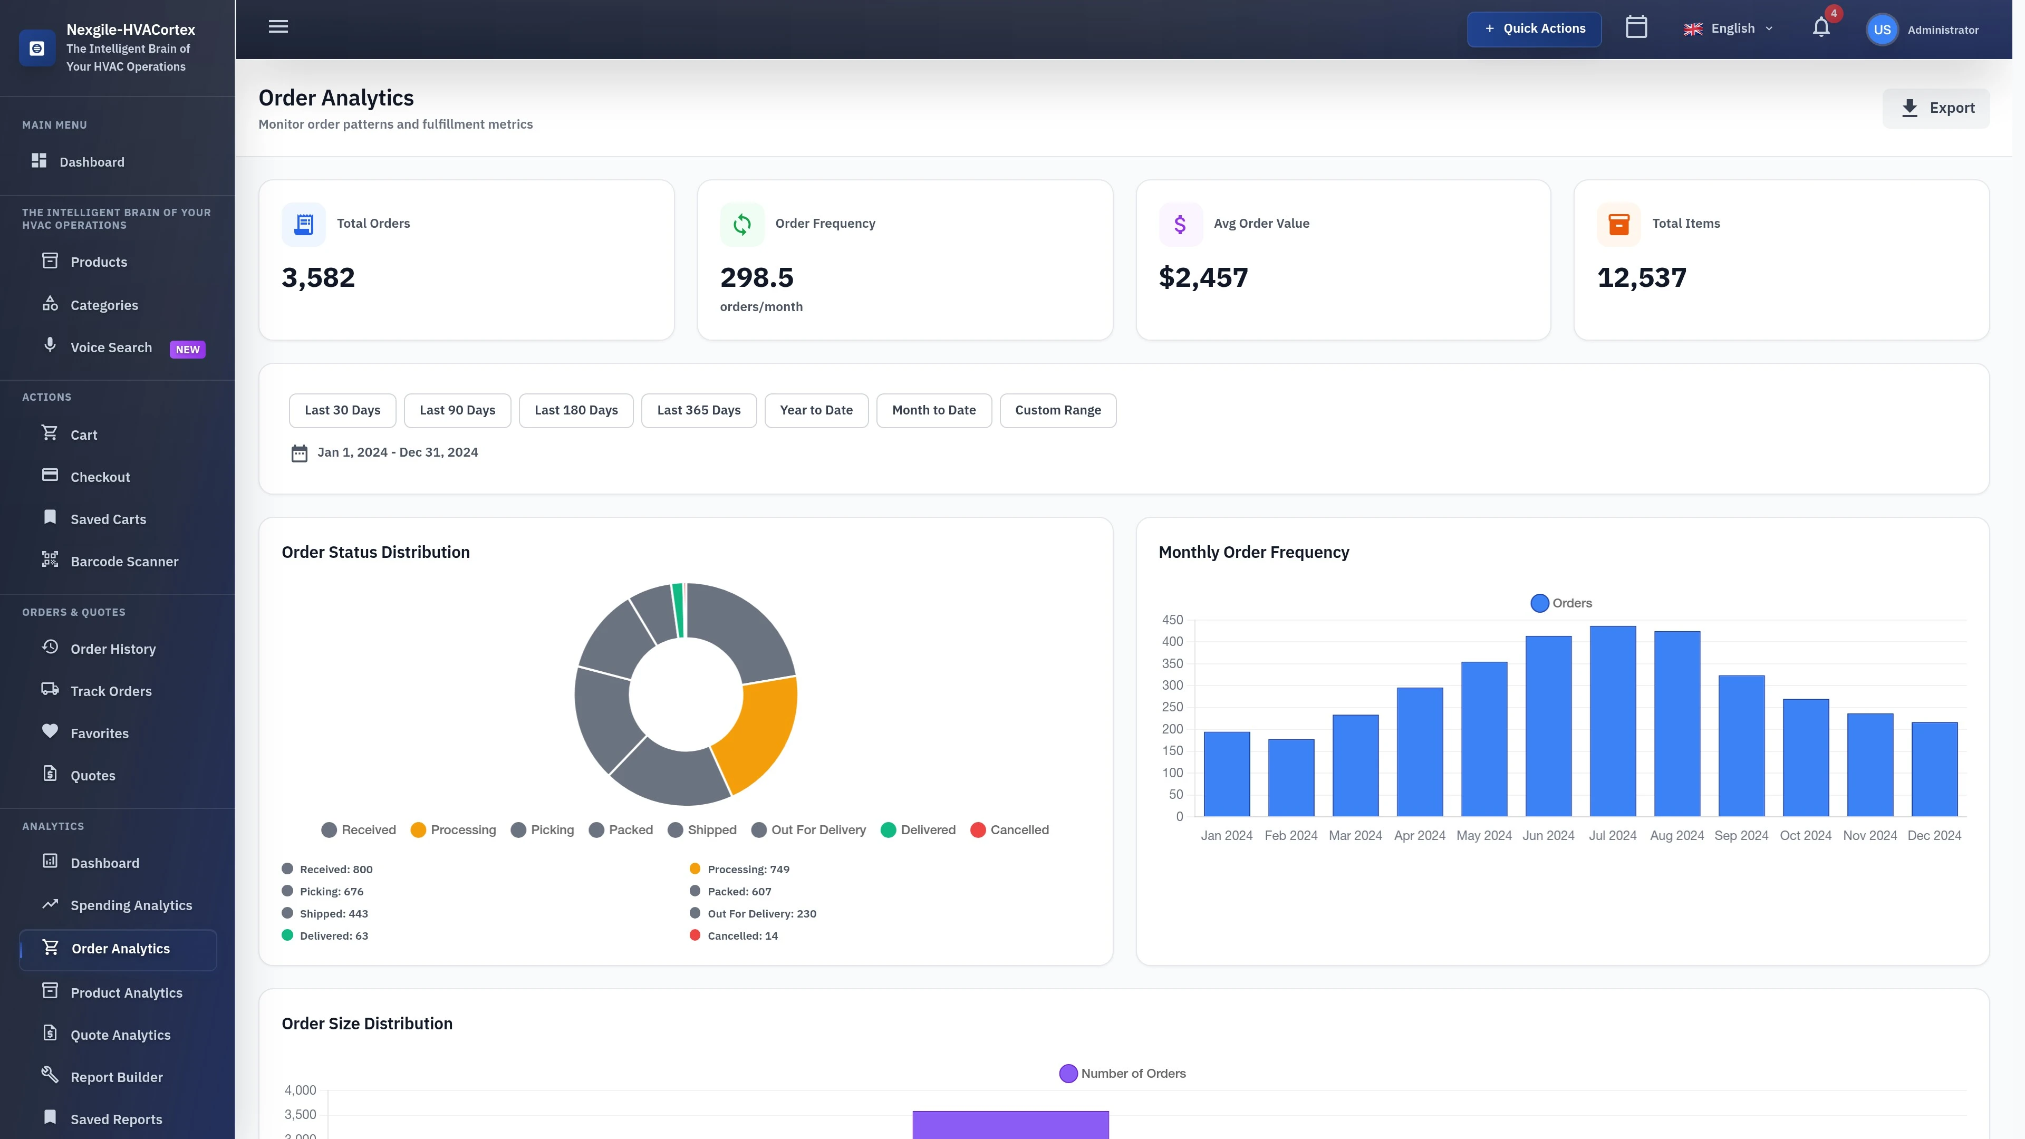The height and width of the screenshot is (1139, 2025).
Task: Switch to the Spending Analytics section
Action: (131, 905)
